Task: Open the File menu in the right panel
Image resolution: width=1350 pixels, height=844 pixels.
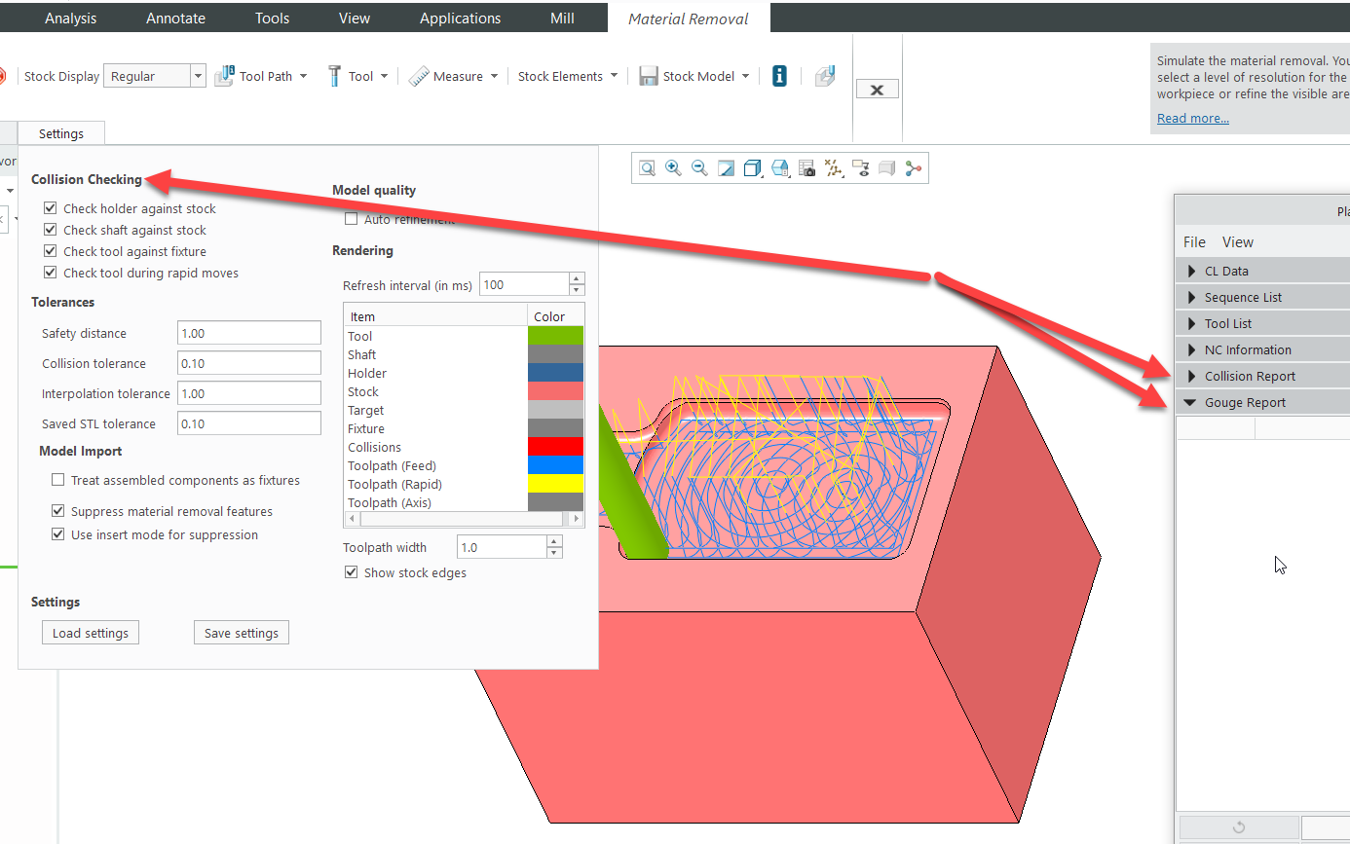Action: (x=1194, y=241)
